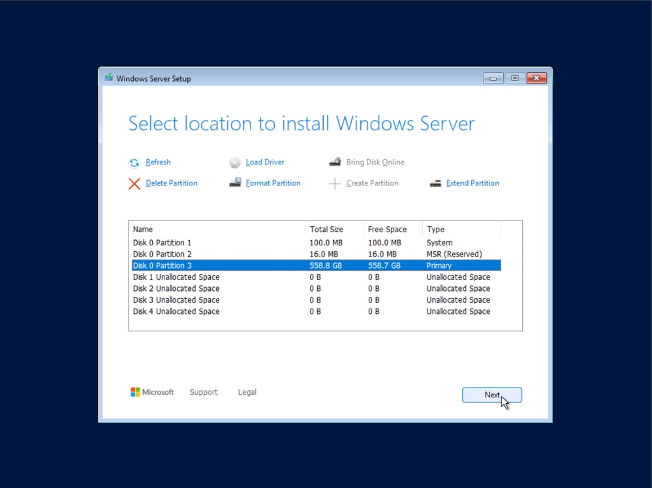
Task: Select Disk 4 Unallocated Space
Action: click(x=176, y=311)
